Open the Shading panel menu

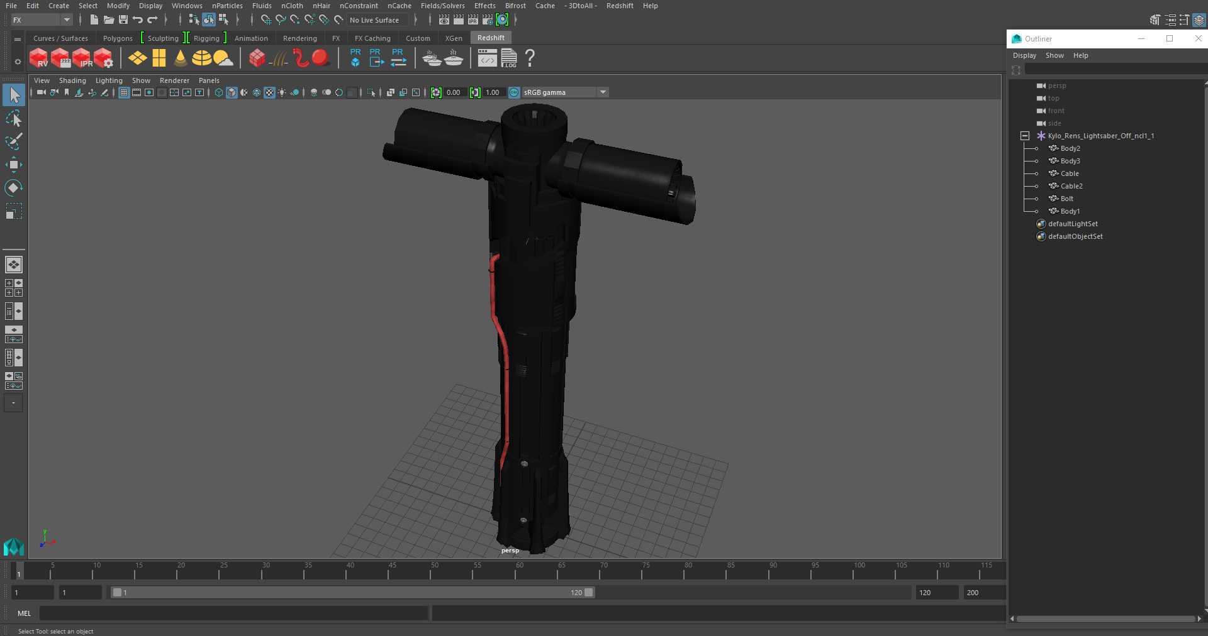pyautogui.click(x=72, y=80)
